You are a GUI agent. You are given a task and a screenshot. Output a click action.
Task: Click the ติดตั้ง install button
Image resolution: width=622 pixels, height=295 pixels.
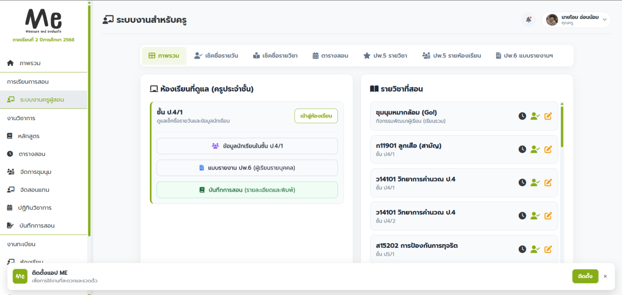[x=585, y=276]
